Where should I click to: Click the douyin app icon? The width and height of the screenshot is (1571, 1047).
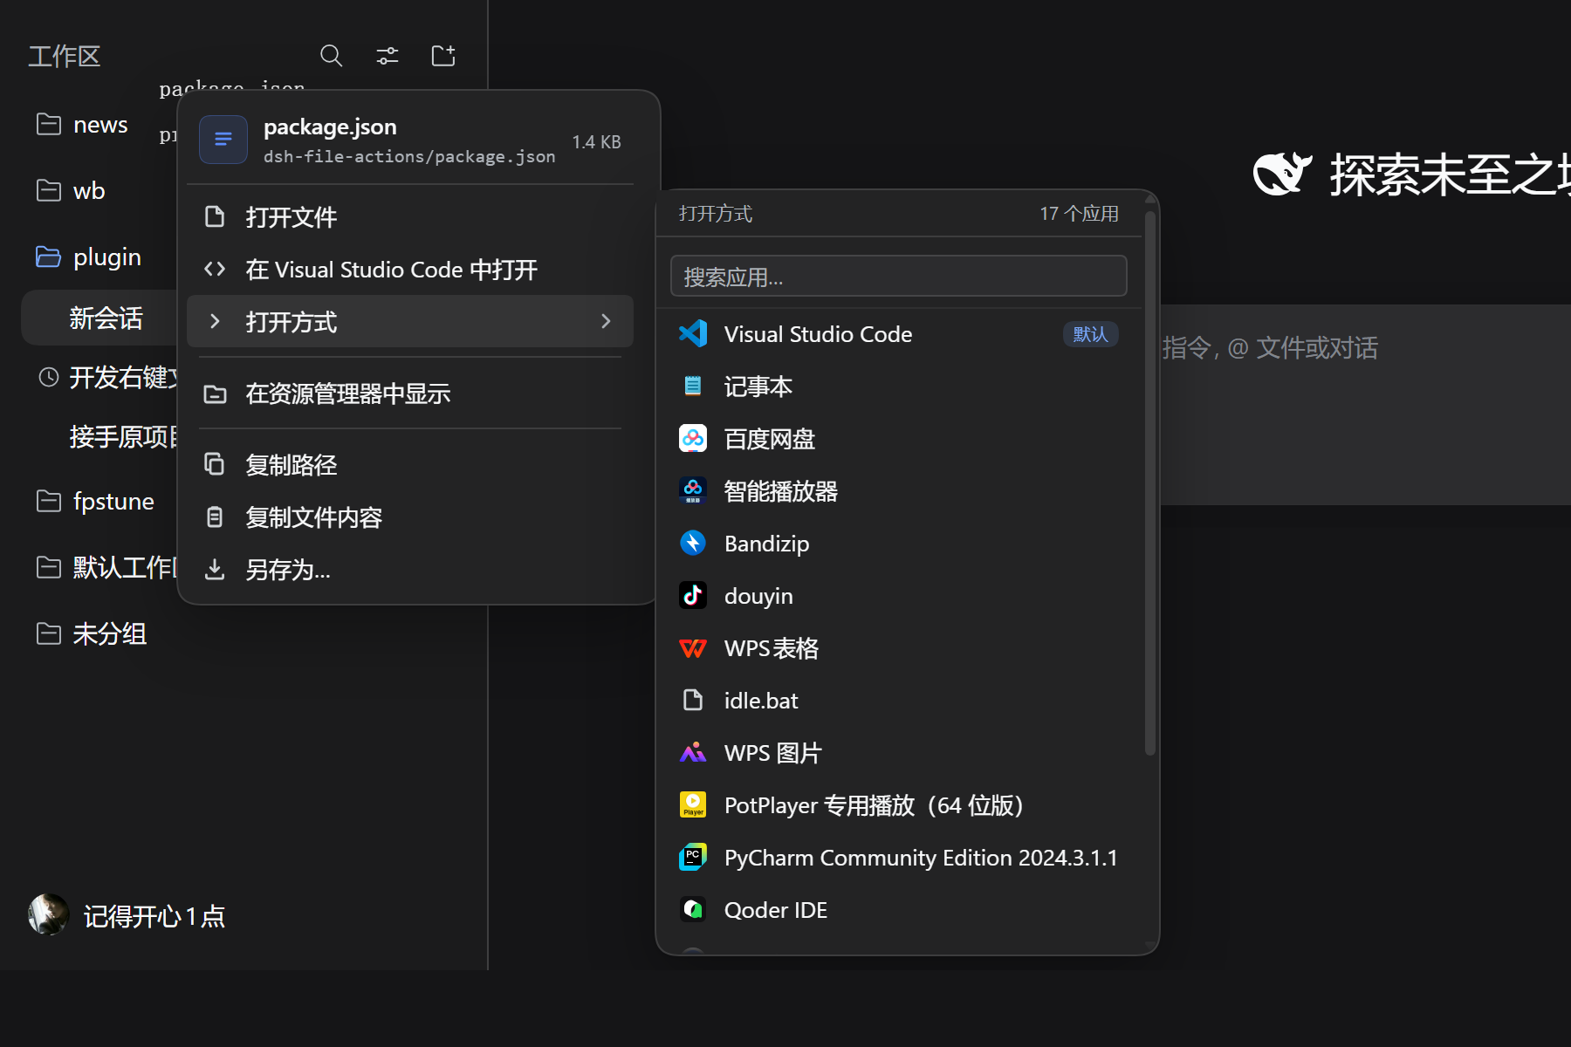pyautogui.click(x=693, y=595)
